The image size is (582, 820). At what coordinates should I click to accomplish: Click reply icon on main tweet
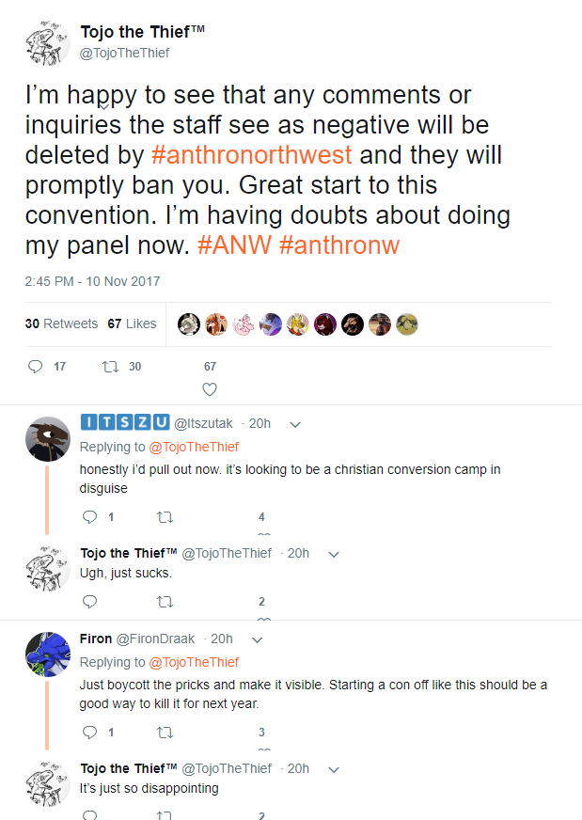(35, 366)
